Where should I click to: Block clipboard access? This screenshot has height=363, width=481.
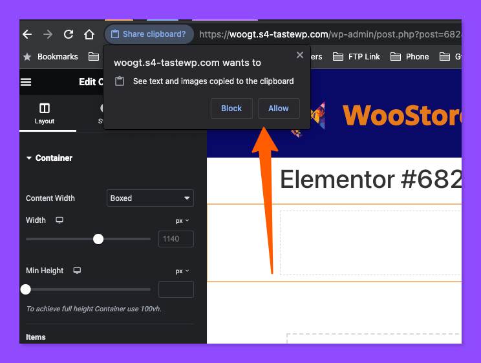coord(231,109)
